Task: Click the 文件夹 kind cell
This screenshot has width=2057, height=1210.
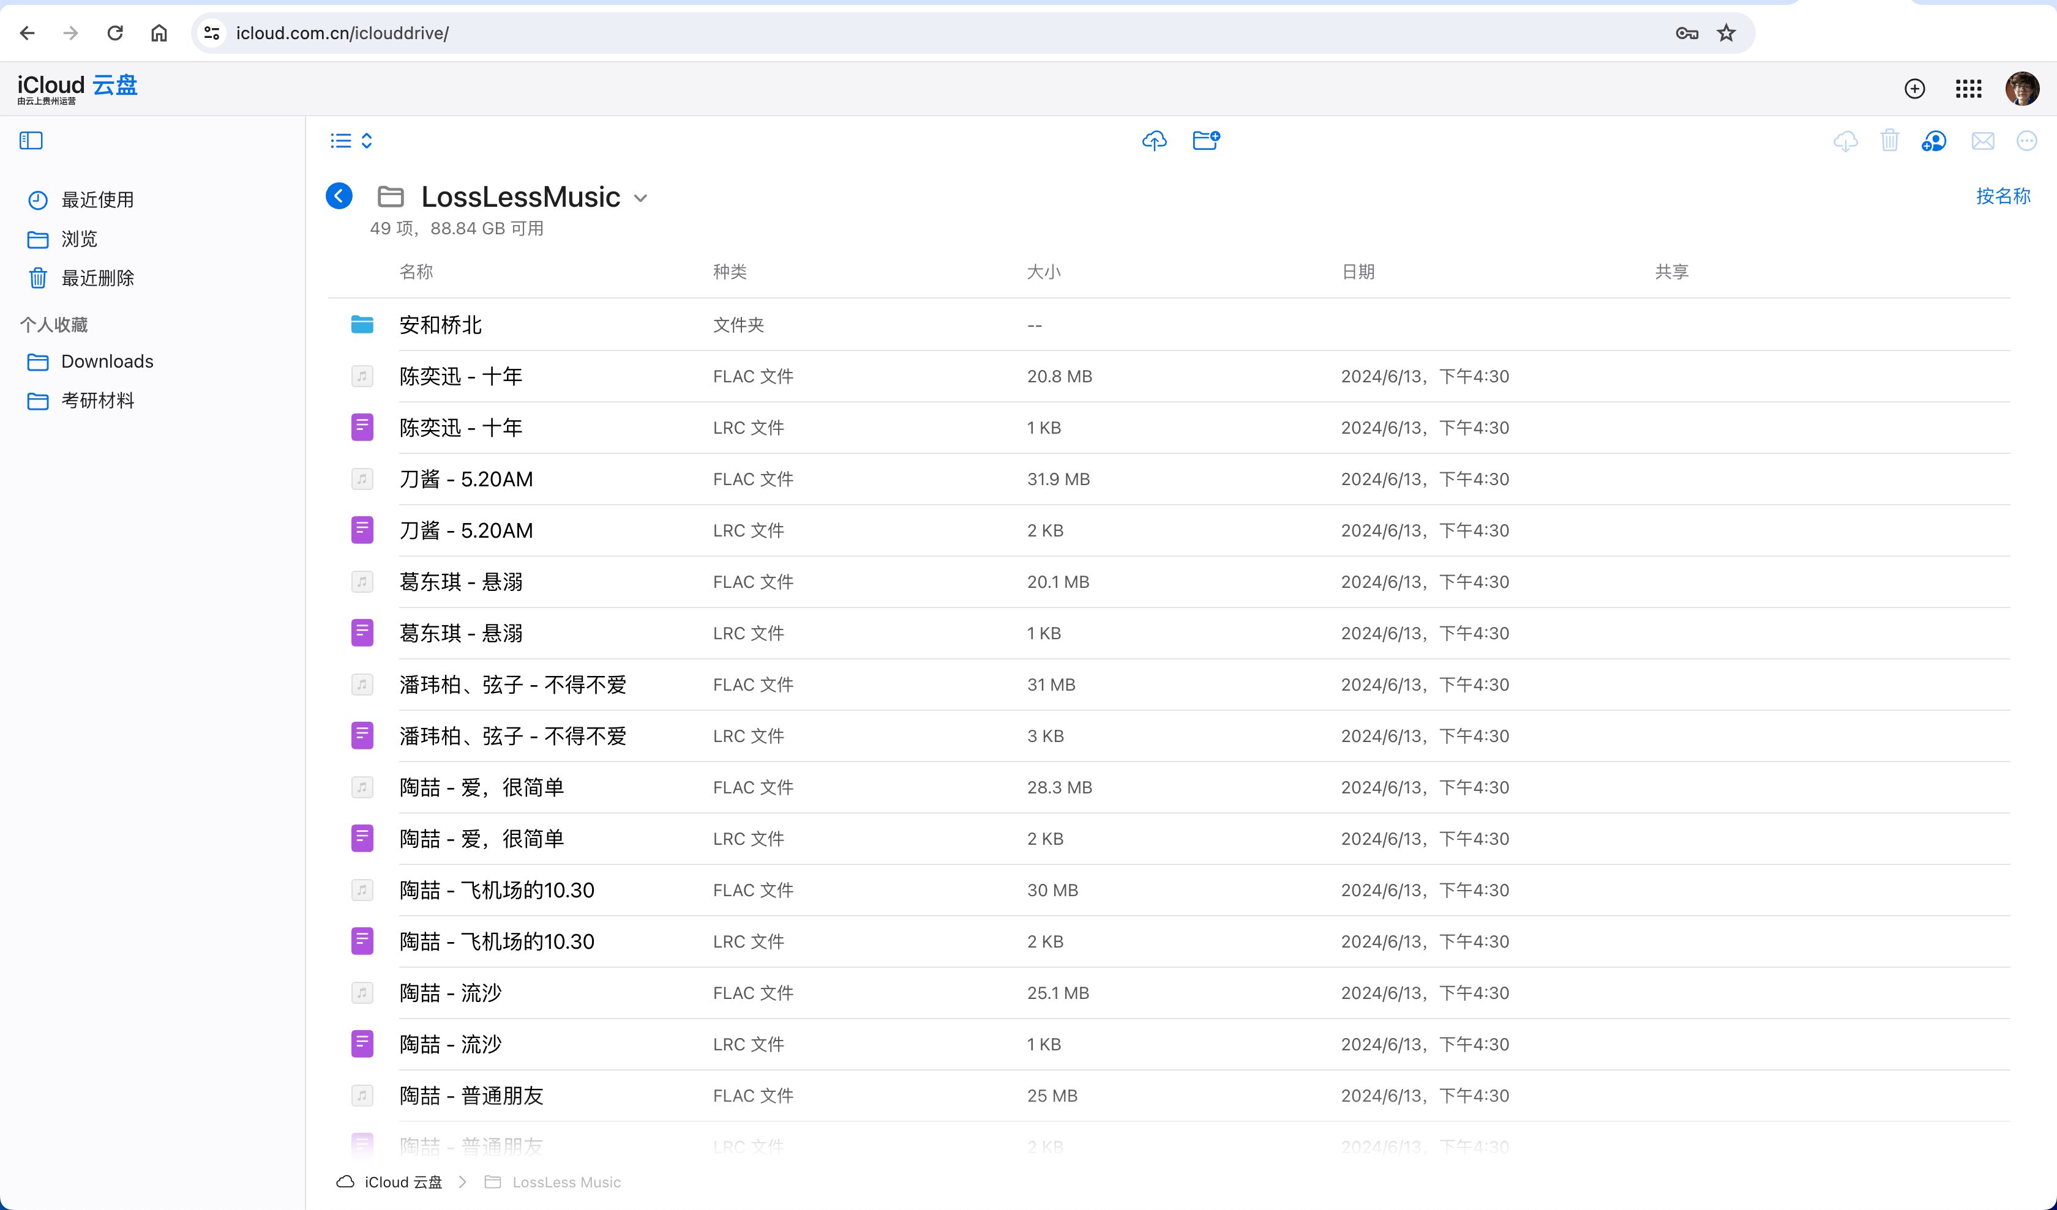Action: 739,324
